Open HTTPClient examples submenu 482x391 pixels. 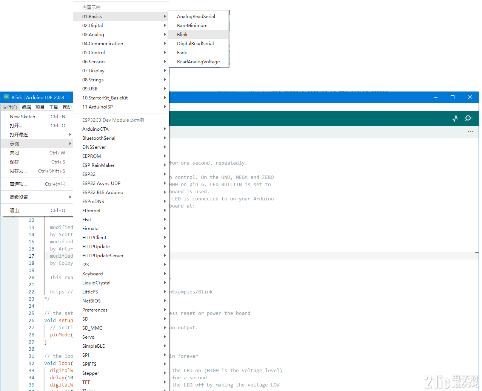click(x=121, y=238)
